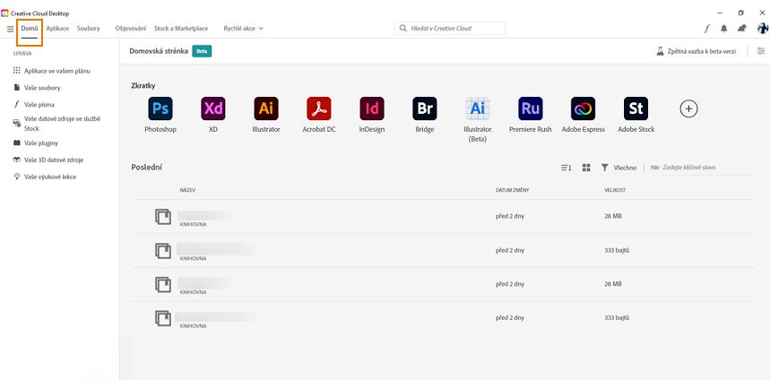The height and width of the screenshot is (380, 770).
Task: Open Adobe Express shortcut
Action: coord(584,108)
